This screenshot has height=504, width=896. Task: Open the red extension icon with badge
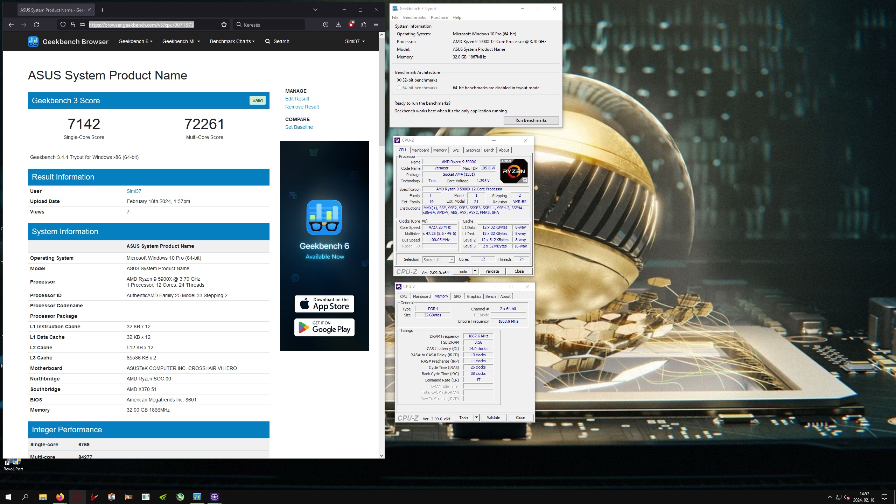pyautogui.click(x=351, y=24)
